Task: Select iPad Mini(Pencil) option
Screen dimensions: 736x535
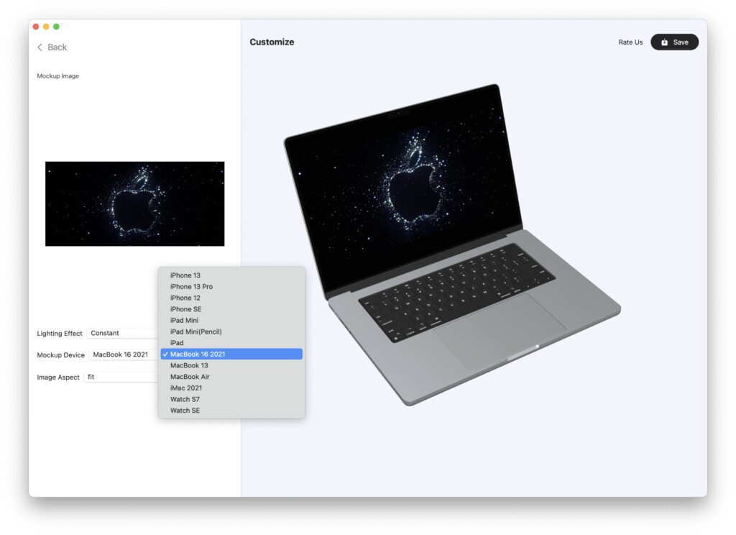Action: [x=195, y=331]
